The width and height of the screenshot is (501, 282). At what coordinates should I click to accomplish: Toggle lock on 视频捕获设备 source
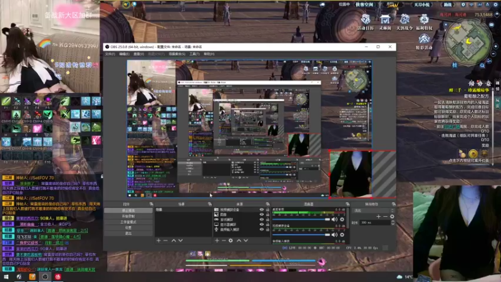267,210
